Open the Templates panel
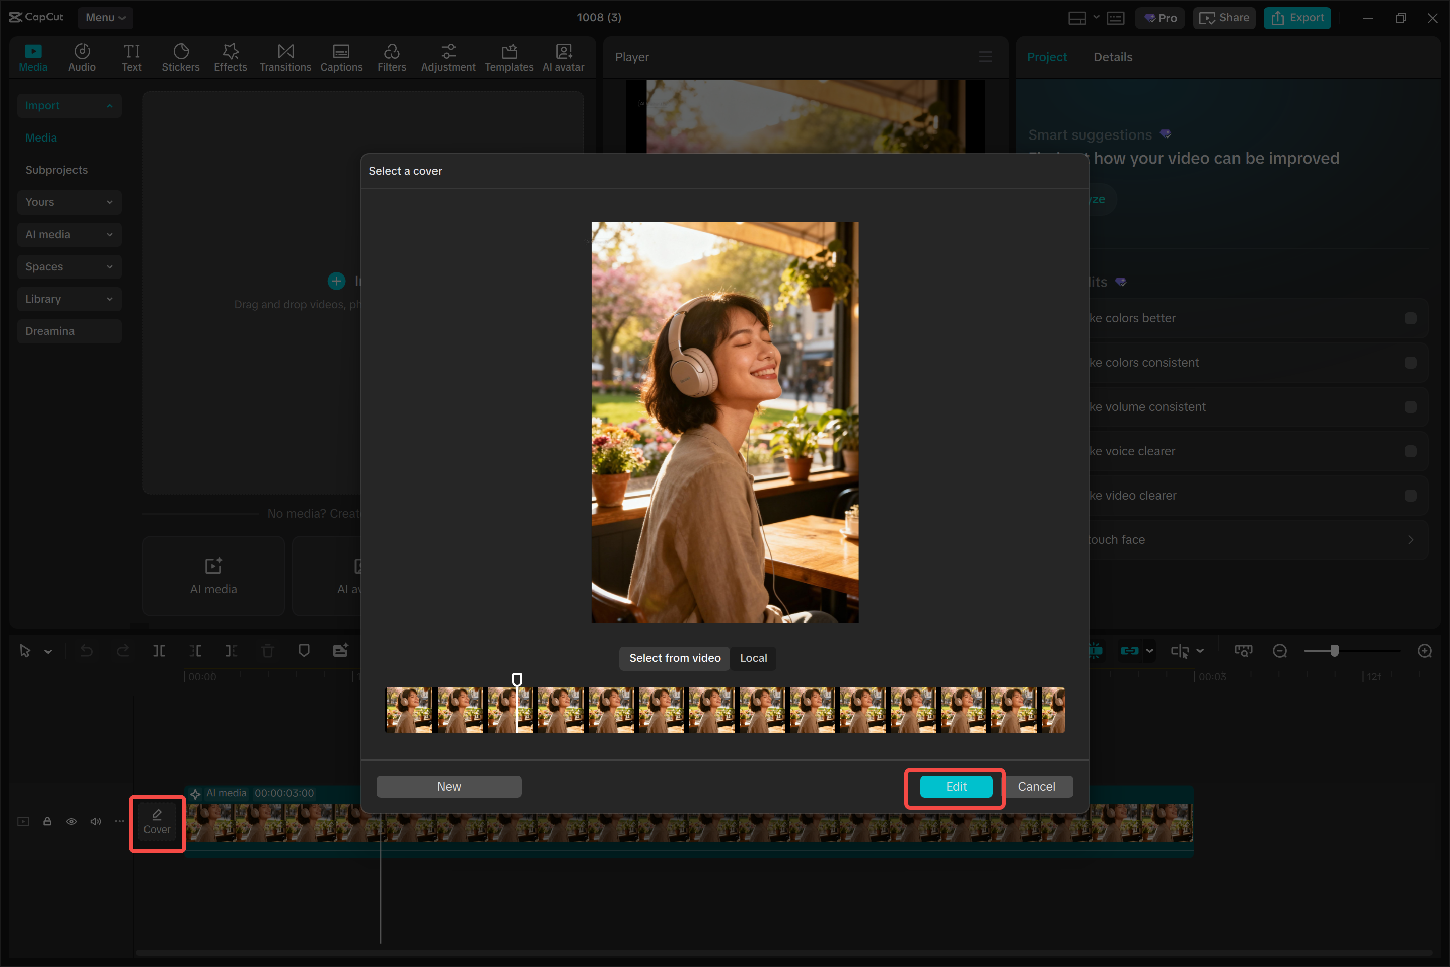Screen dimensions: 1450x967 (509, 57)
